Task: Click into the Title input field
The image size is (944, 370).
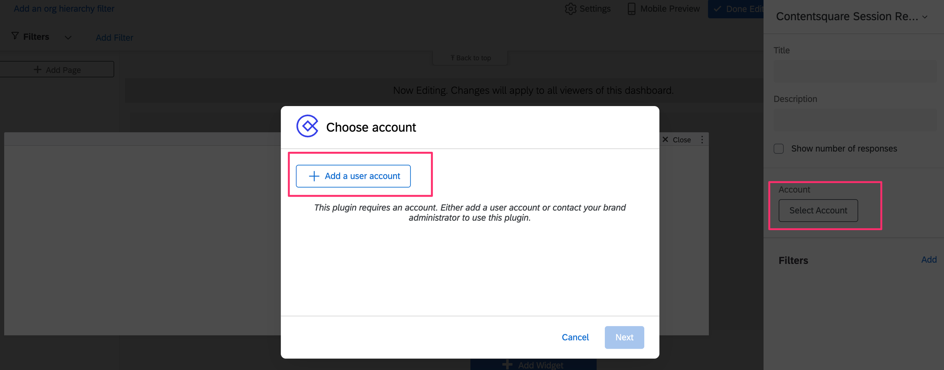Action: [855, 71]
